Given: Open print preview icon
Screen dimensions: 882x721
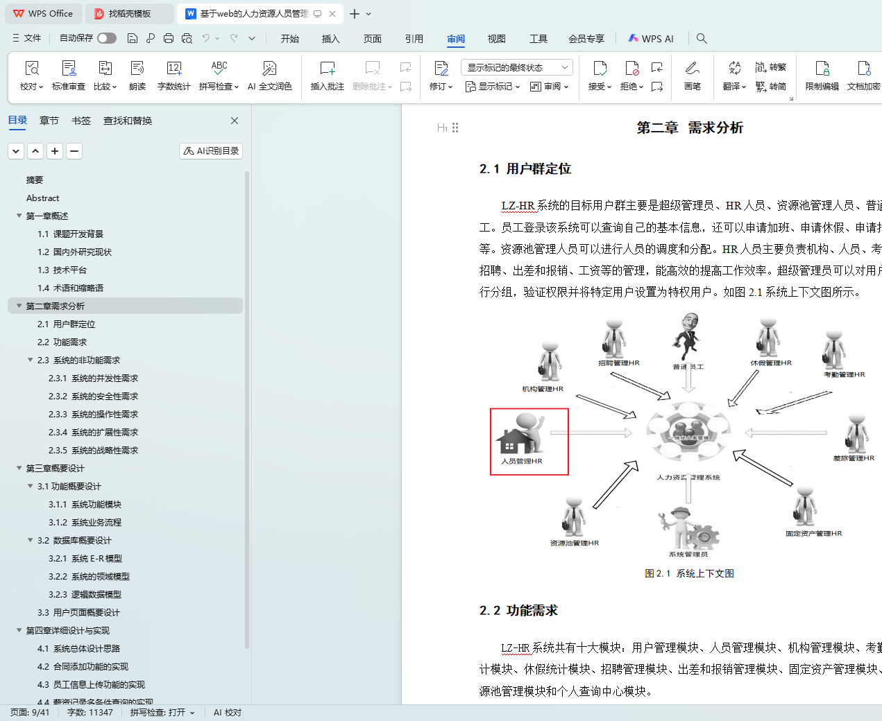Looking at the screenshot, I should [187, 38].
